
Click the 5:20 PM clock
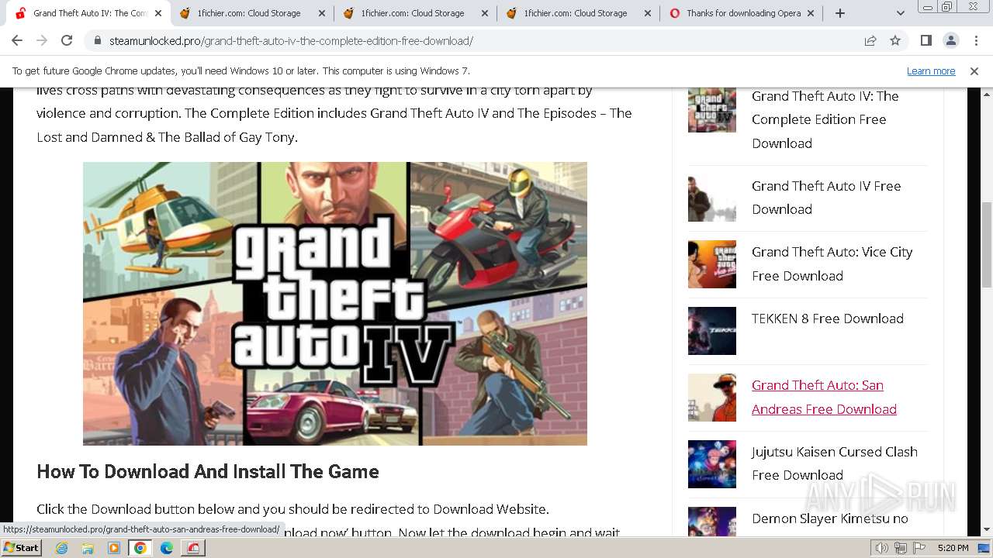pyautogui.click(x=953, y=548)
